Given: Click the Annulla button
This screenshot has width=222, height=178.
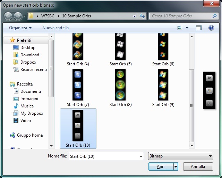Looking at the screenshot, I should 198,167.
